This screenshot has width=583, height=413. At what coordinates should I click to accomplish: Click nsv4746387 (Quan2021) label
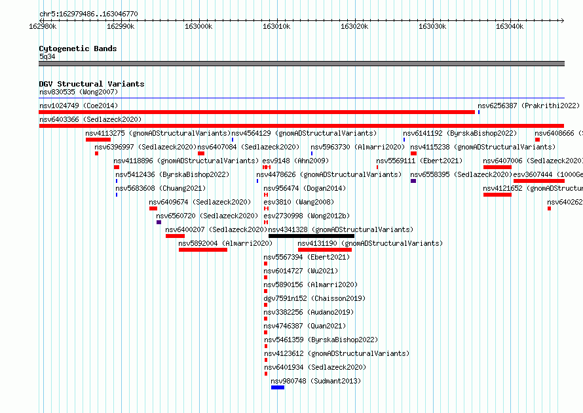(x=305, y=326)
